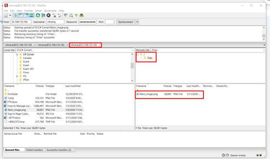270x159 pixels.
Task: Switch to the second connection tab
Action: pyautogui.click(x=51, y=45)
